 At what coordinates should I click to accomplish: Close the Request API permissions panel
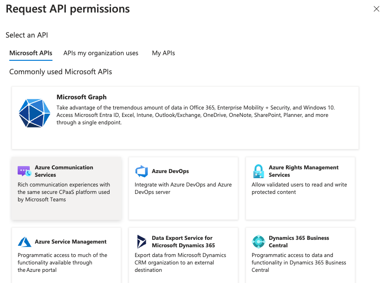point(377,9)
